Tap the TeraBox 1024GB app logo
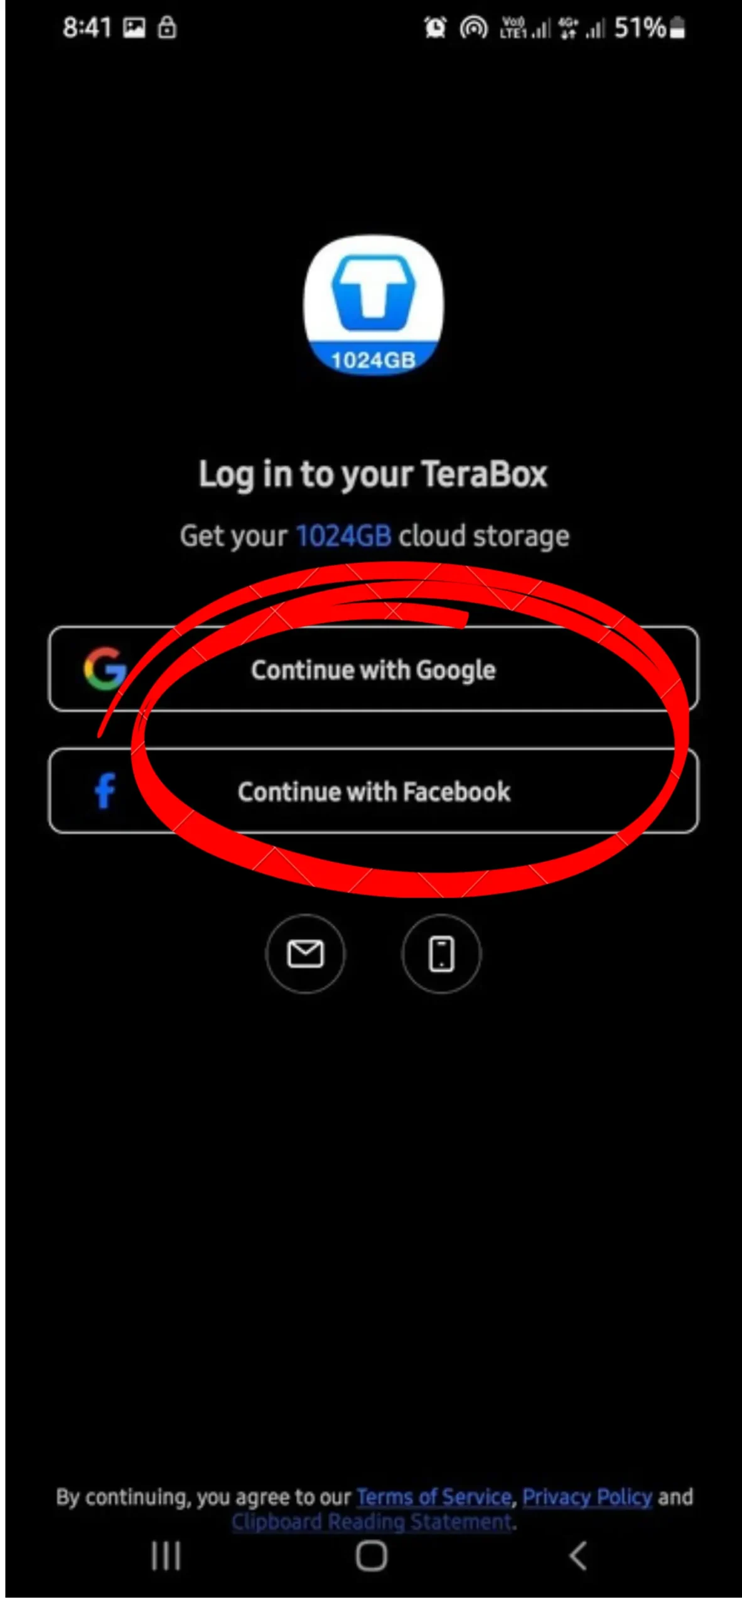742x1608 pixels. click(x=374, y=305)
